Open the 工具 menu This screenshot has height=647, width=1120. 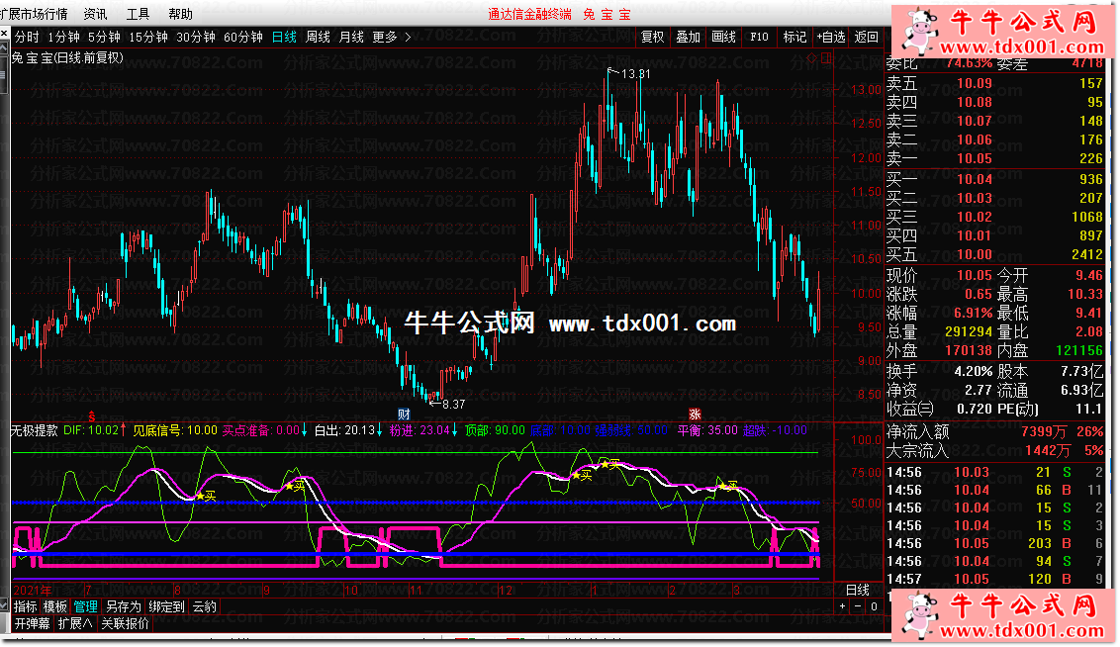[x=139, y=14]
